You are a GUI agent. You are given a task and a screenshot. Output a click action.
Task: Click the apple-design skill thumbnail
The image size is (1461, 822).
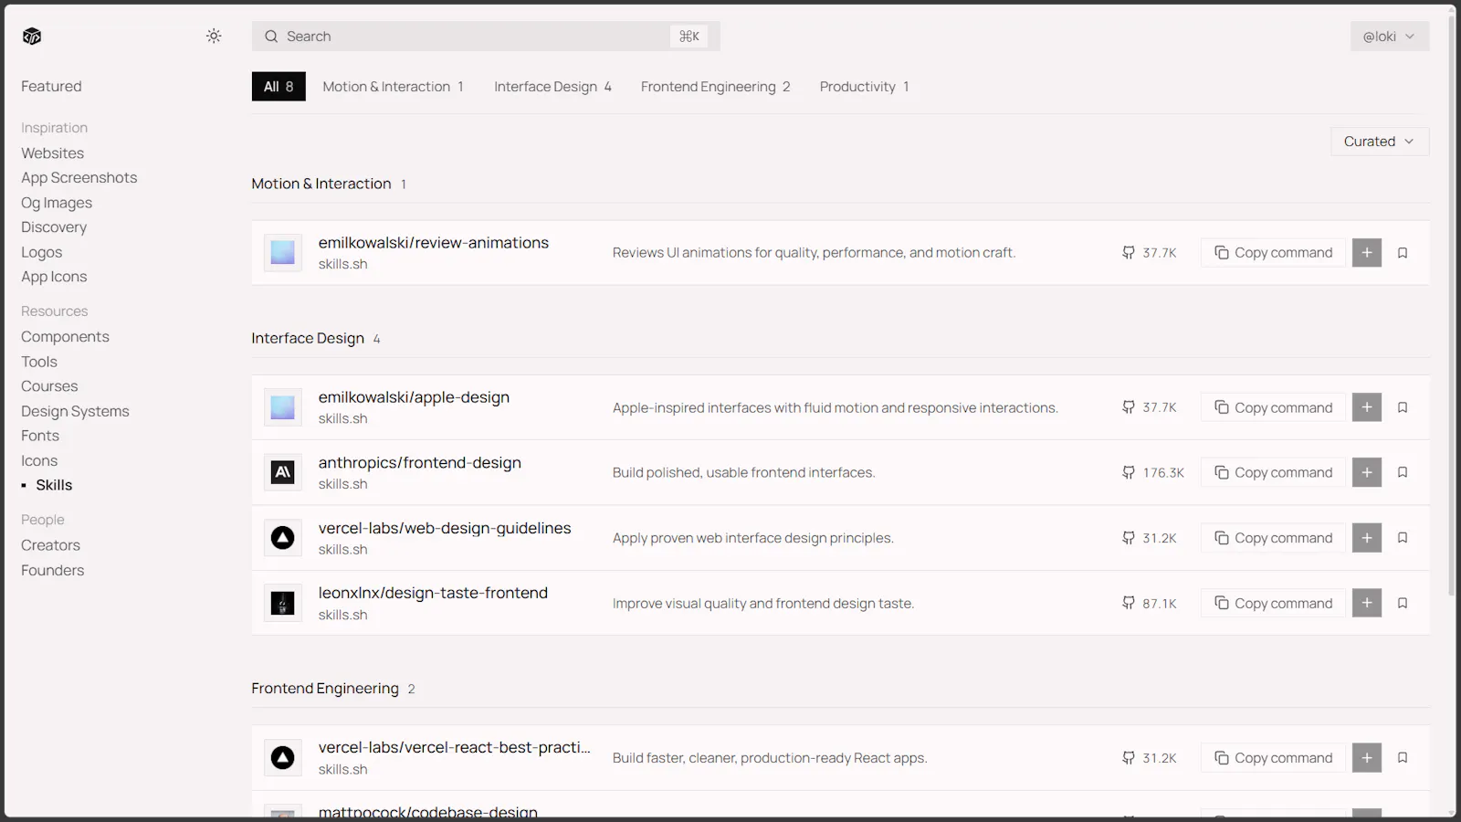coord(283,407)
